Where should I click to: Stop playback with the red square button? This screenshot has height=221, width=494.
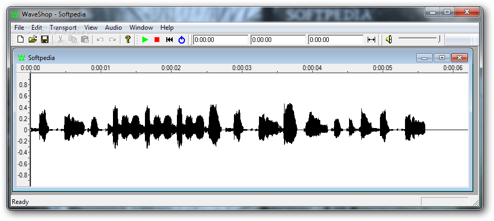[x=157, y=39]
